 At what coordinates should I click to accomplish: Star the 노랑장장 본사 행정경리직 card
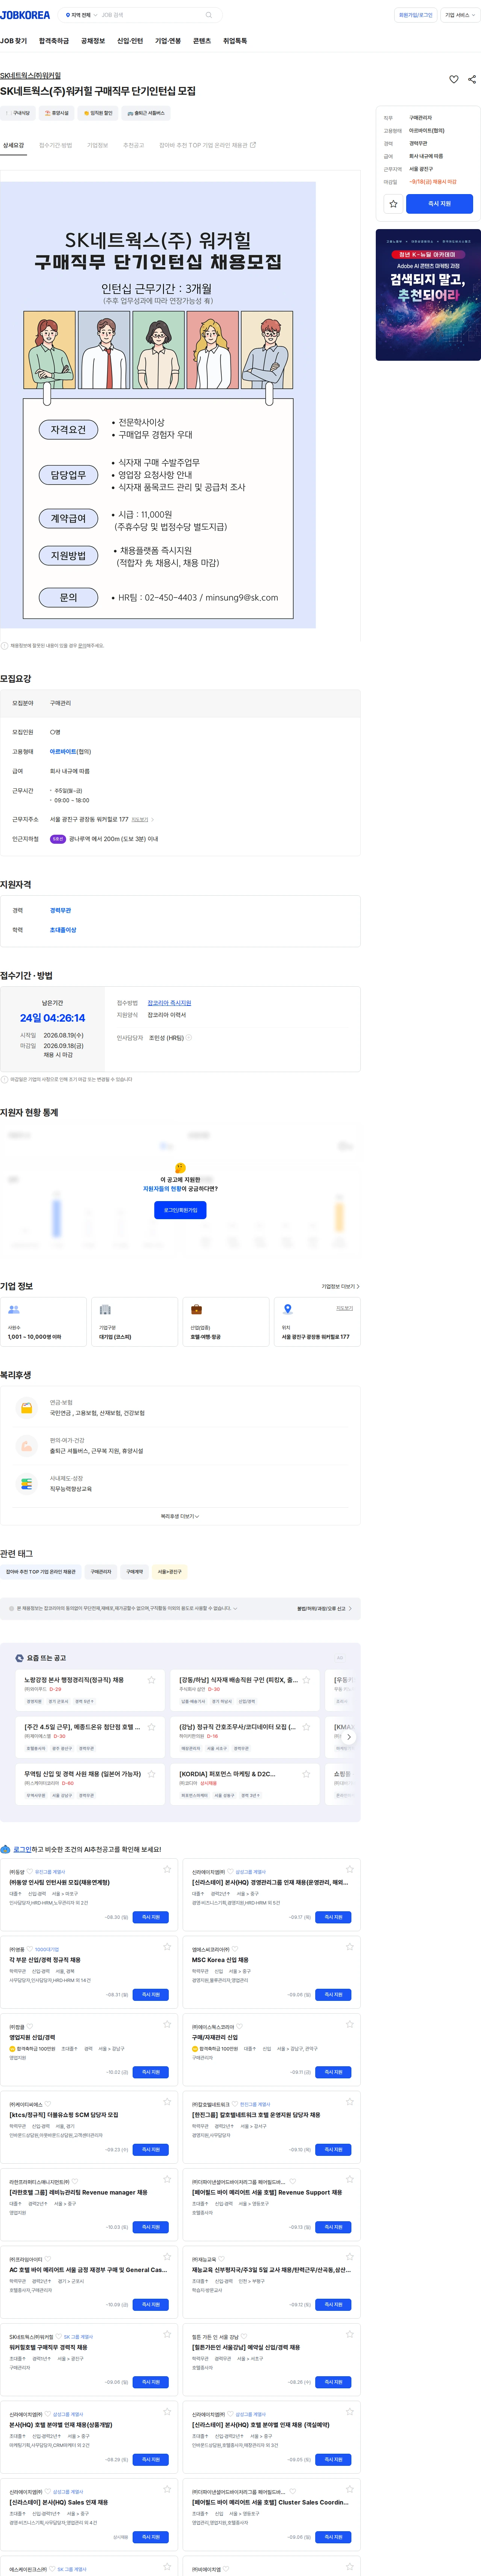tap(151, 1680)
